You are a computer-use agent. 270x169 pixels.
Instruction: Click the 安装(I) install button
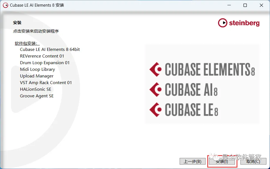click(x=222, y=162)
